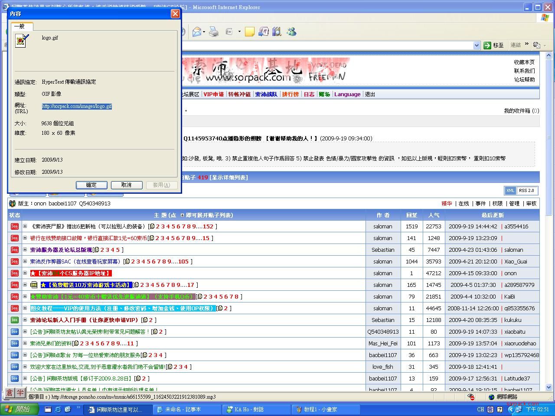Click the page's vertical scrollbar down arrow
This screenshot has height=416, width=555.
pyautogui.click(x=548, y=387)
